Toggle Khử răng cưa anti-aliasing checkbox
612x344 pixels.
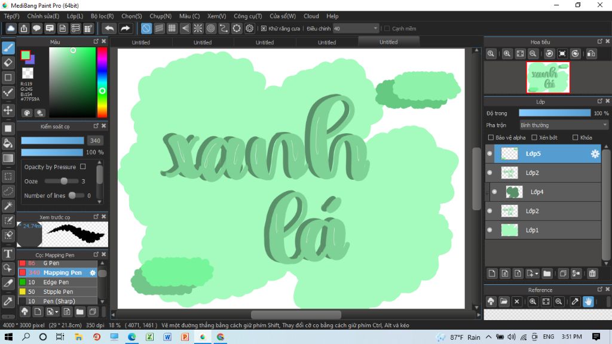point(264,29)
